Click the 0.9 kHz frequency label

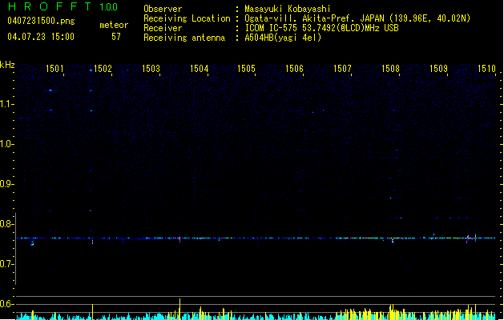coord(6,184)
